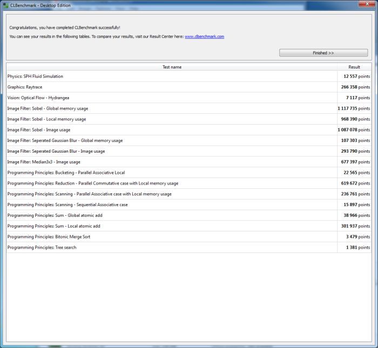The width and height of the screenshot is (378, 348).
Task: Select the Tree search row
Action: click(x=189, y=247)
